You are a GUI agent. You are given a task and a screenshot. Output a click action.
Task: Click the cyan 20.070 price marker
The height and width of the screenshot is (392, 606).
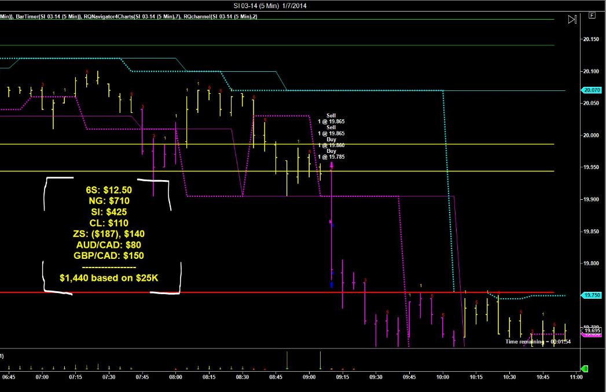pyautogui.click(x=591, y=90)
